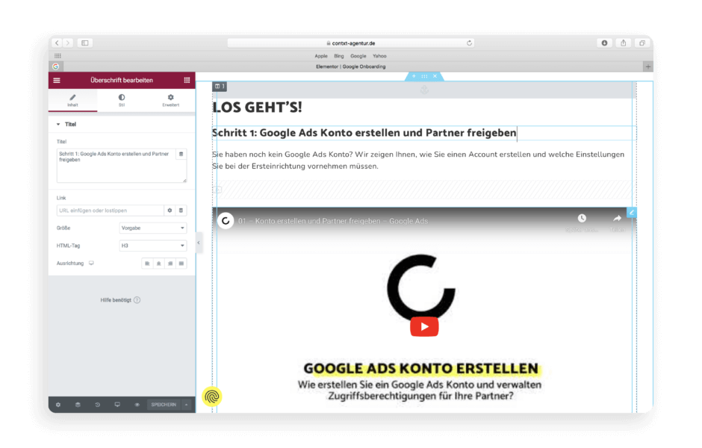Align heading center

[x=158, y=264]
